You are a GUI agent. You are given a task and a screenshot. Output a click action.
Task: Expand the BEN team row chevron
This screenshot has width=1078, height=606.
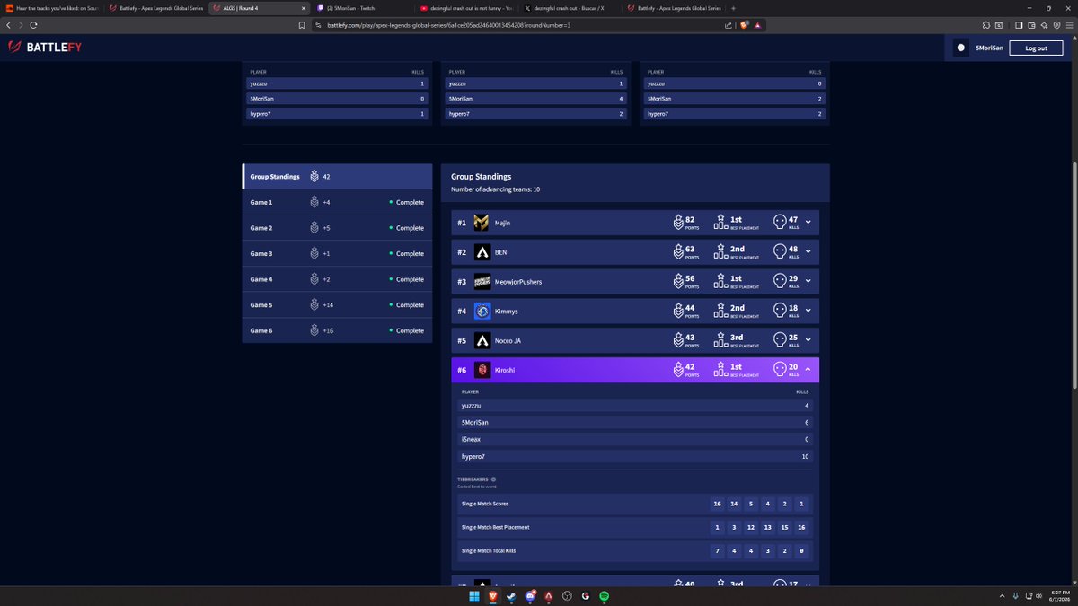point(808,252)
